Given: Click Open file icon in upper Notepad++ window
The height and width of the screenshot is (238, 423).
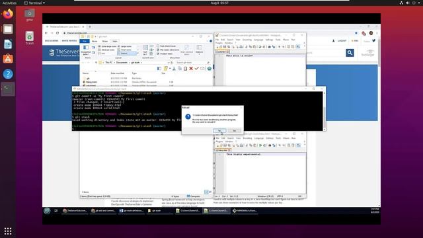Looking at the screenshot, I should point(221,47).
